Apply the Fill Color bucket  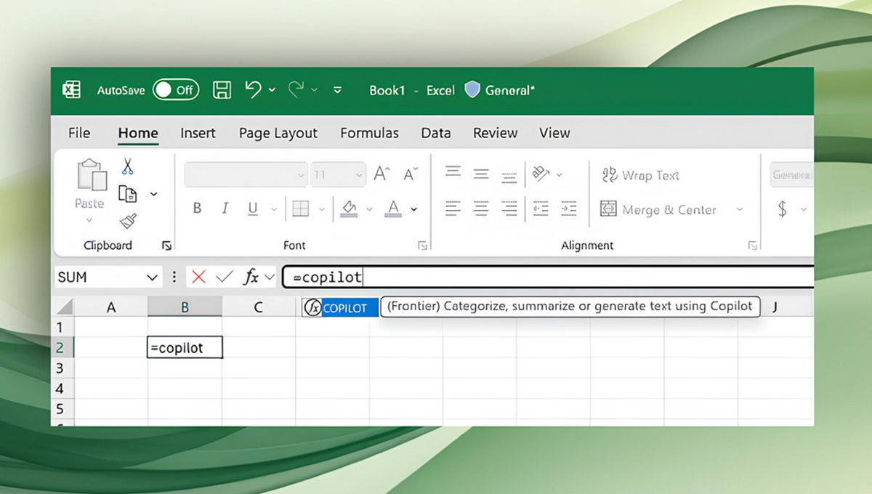(x=350, y=209)
